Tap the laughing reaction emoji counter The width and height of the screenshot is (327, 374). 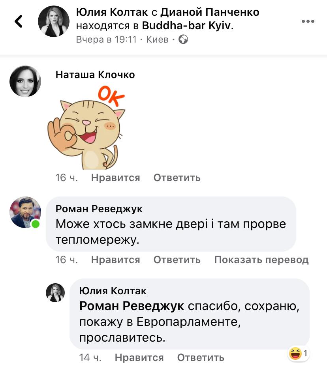[298, 353]
